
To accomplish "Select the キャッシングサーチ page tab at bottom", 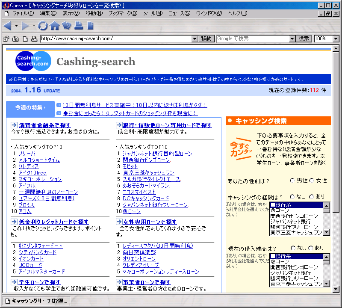I will (36, 301).
